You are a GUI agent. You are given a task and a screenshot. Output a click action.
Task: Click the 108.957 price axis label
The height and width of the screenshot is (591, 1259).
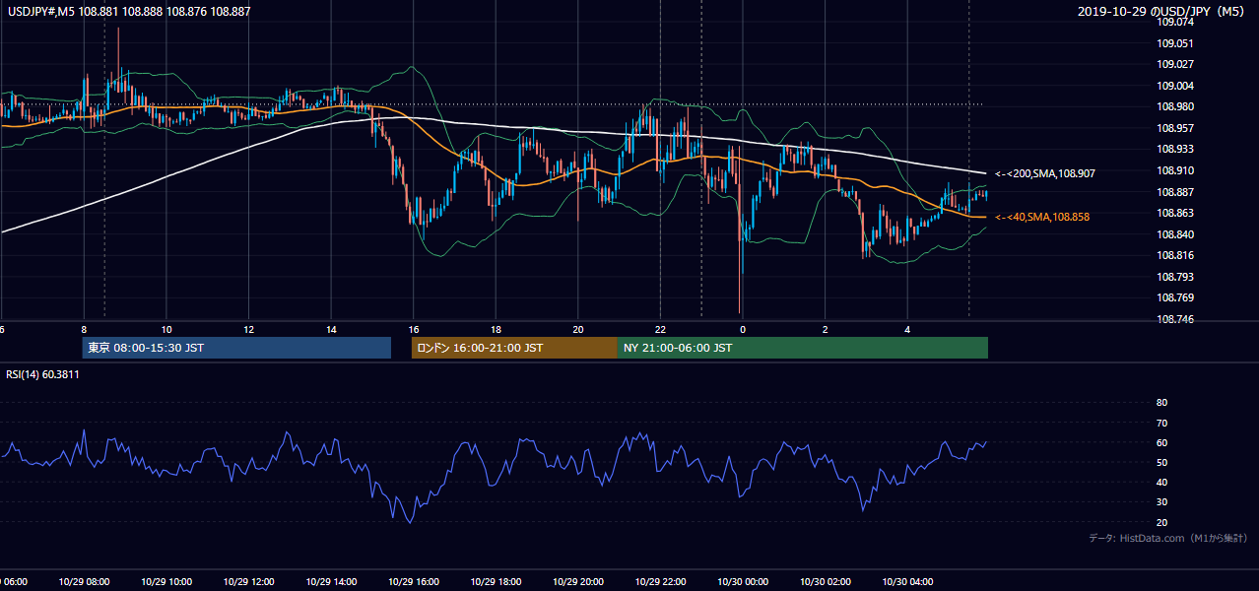tap(1174, 128)
